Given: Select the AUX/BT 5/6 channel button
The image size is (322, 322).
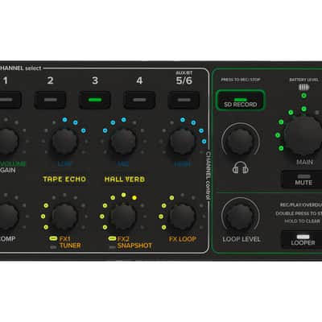Looking at the screenshot, I should click(184, 100).
